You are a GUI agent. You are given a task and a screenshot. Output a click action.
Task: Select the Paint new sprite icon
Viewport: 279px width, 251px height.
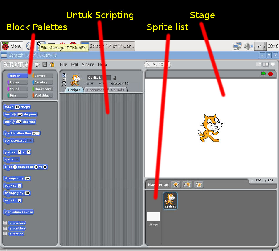(176, 185)
